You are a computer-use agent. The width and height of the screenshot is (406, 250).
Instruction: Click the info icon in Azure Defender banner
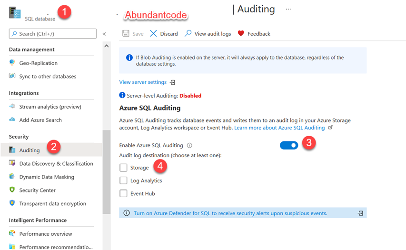[x=126, y=213]
